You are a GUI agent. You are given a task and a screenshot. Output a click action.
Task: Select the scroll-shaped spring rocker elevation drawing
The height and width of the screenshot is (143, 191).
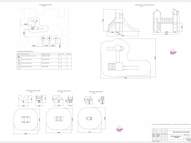click(x=89, y=100)
